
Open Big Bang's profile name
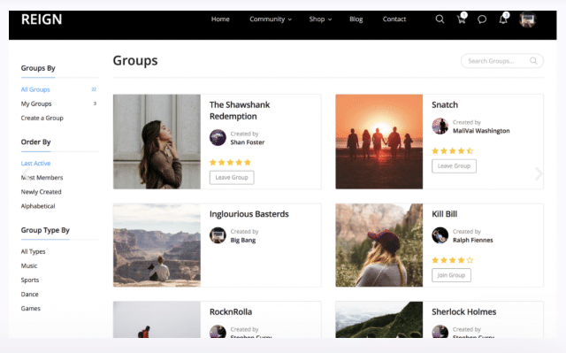click(243, 240)
